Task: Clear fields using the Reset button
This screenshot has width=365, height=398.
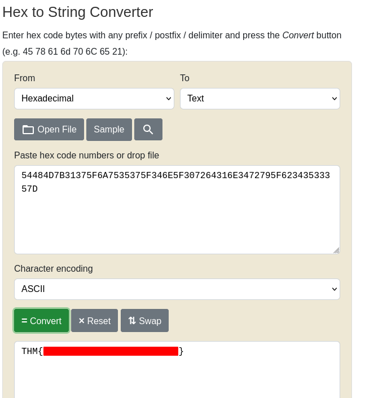Action: pos(94,321)
